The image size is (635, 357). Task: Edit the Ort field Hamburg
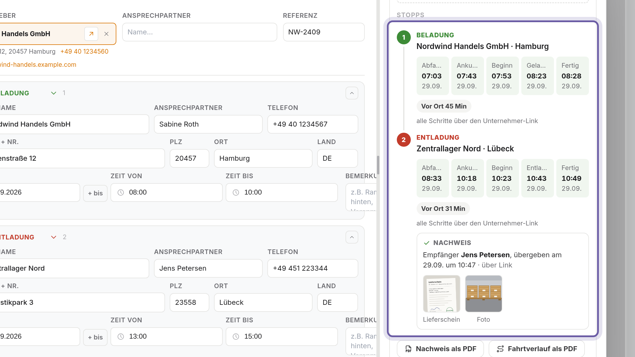[263, 158]
